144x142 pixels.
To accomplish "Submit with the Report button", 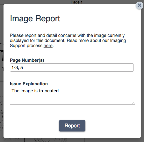I will coord(72,126).
